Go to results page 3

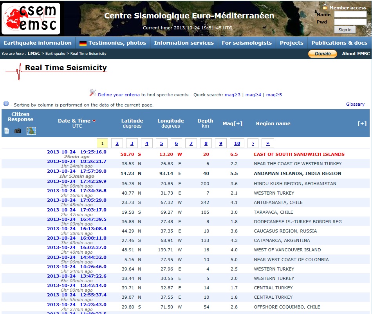(132, 143)
